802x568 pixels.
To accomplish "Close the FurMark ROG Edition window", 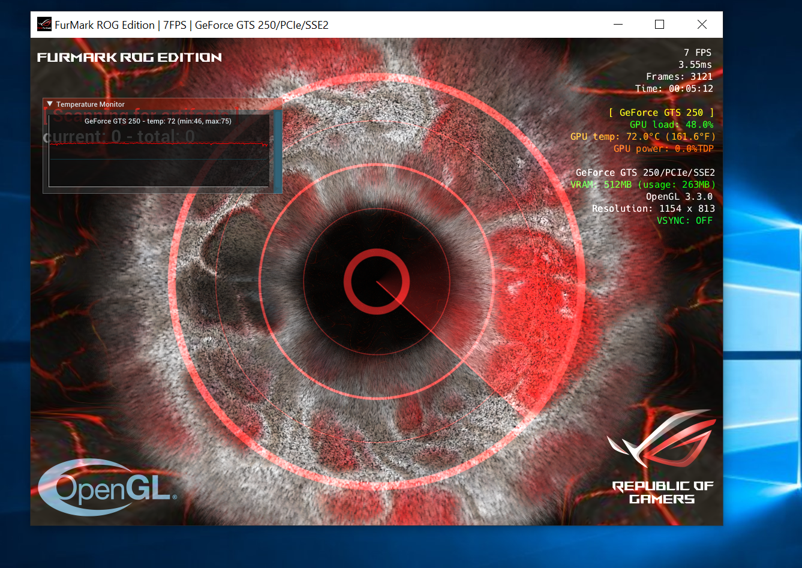I will click(702, 25).
